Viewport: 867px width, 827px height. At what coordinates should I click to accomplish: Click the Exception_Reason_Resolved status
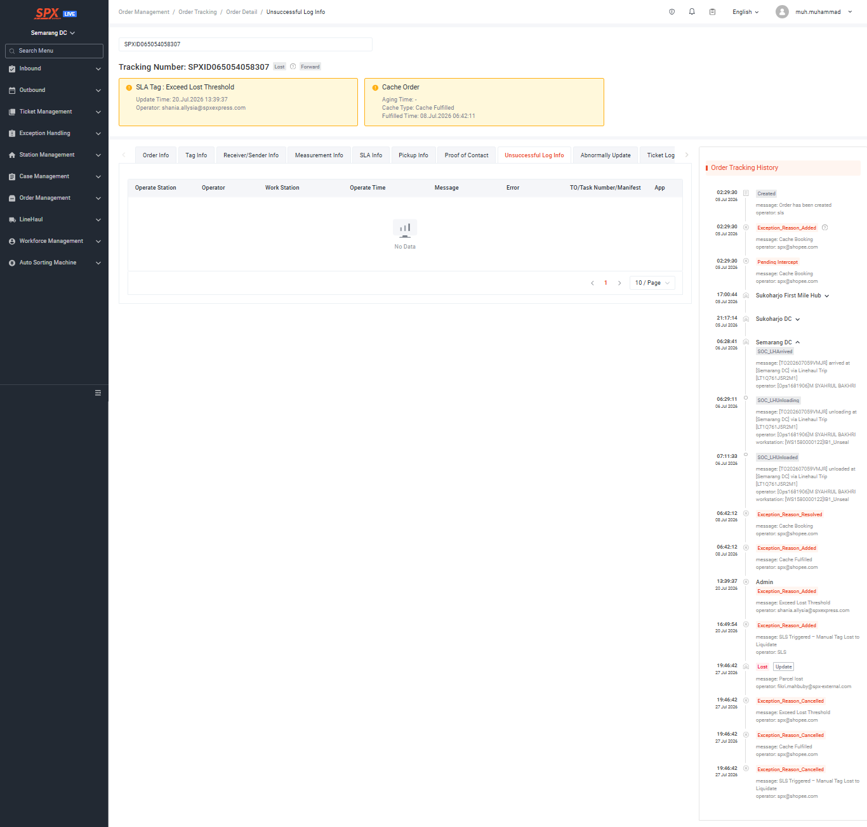pos(790,514)
